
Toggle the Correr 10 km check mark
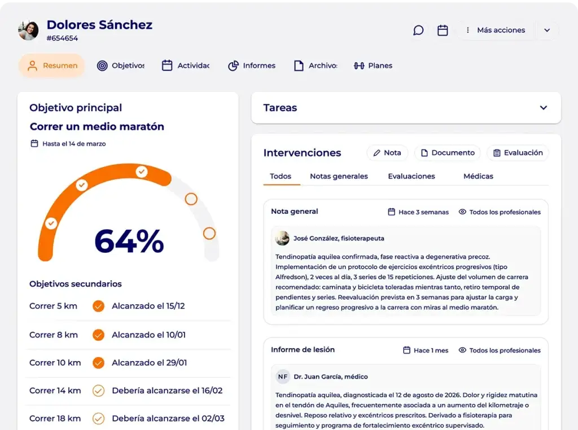(x=98, y=363)
